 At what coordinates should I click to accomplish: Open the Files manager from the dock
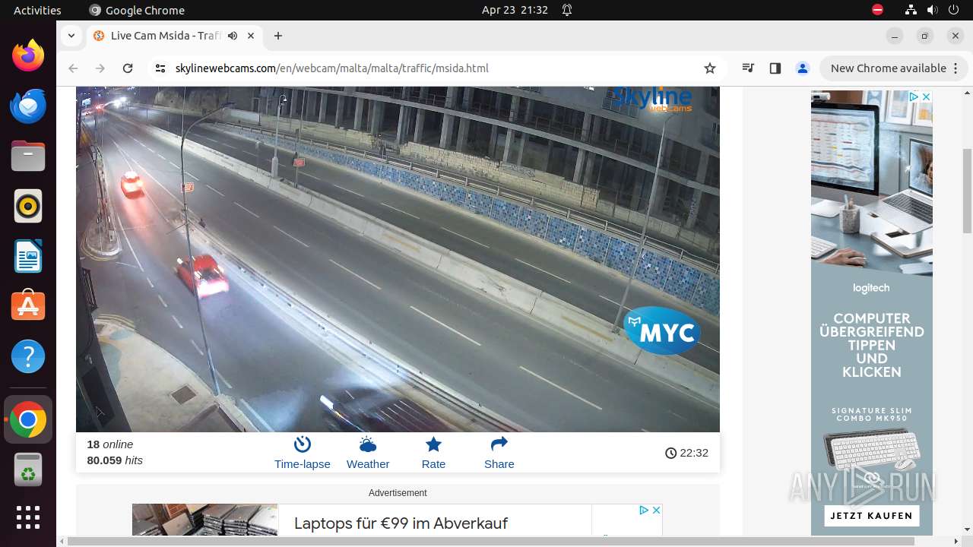(x=28, y=156)
